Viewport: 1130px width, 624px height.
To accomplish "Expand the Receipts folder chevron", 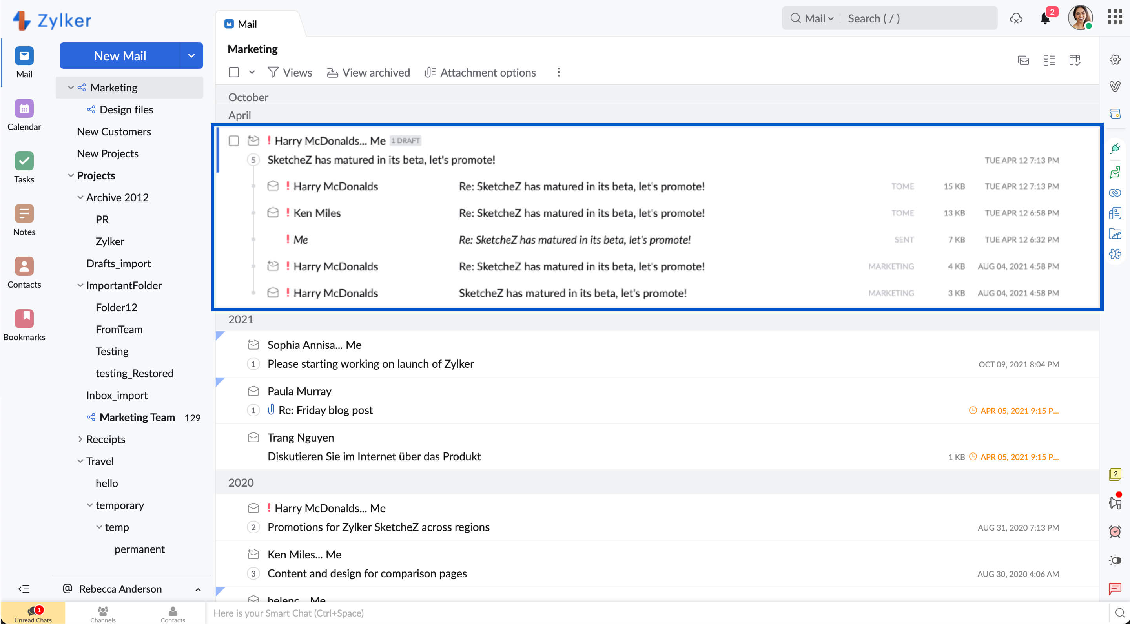I will [80, 439].
